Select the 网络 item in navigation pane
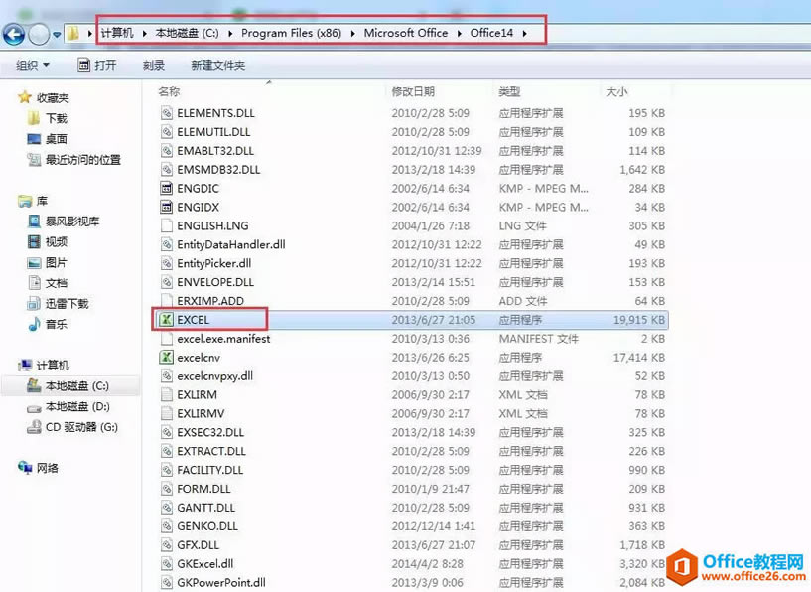Image resolution: width=811 pixels, height=592 pixels. click(48, 468)
